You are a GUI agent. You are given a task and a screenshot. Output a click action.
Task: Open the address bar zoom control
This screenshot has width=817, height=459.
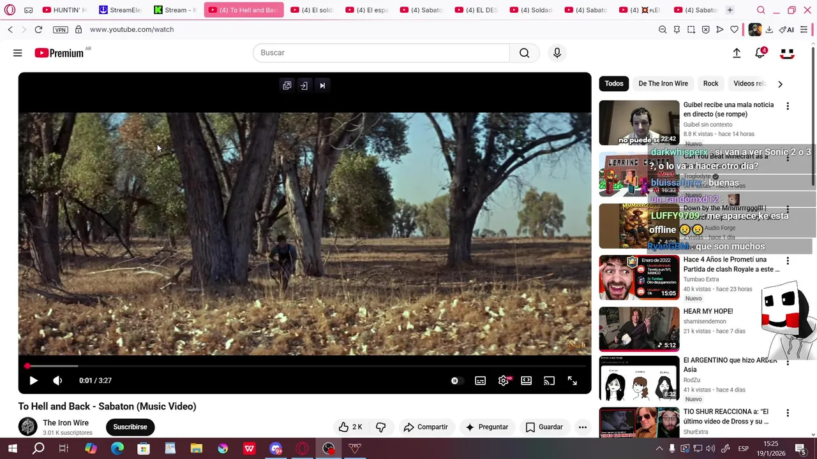coord(663,29)
